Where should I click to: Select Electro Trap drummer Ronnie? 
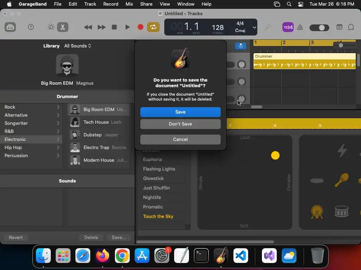tap(99, 147)
